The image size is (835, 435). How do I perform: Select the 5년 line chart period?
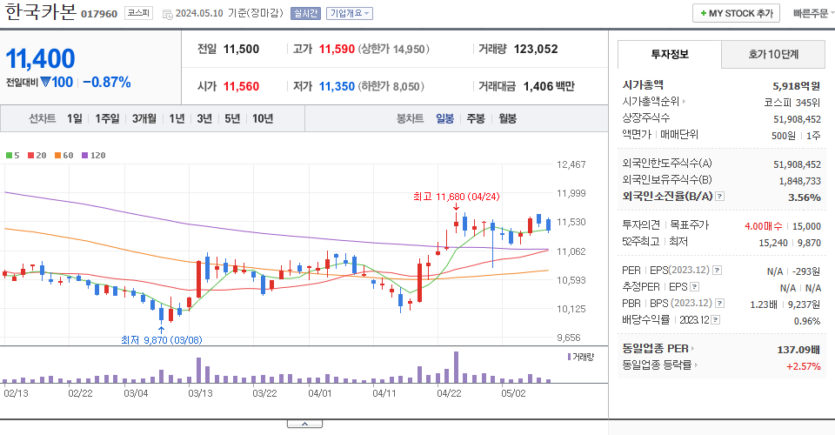tap(232, 118)
